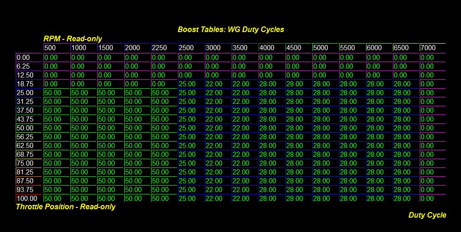Click the 50.00 throttle position row header
461x232 pixels.
pyautogui.click(x=29, y=128)
